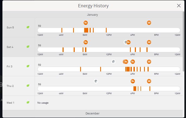186x118 pixels.
Task: Click the December month header
Action: tap(92, 113)
